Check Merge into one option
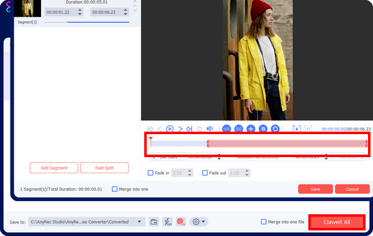The height and width of the screenshot is (236, 373). coord(114,189)
